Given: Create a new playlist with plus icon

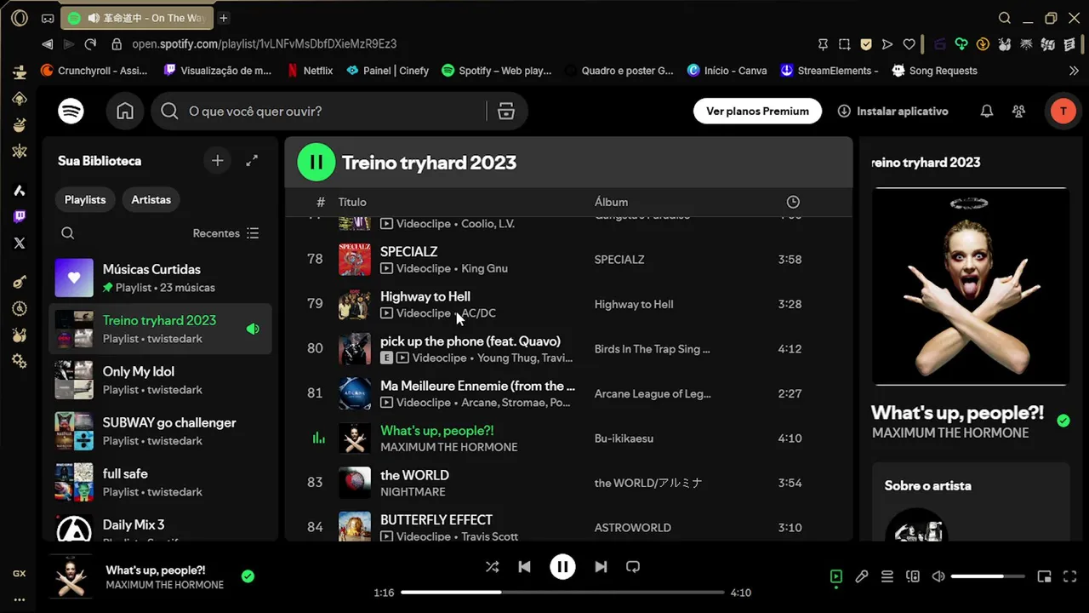Looking at the screenshot, I should [x=218, y=161].
